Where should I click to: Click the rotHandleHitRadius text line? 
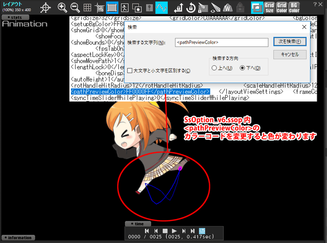[137, 86]
